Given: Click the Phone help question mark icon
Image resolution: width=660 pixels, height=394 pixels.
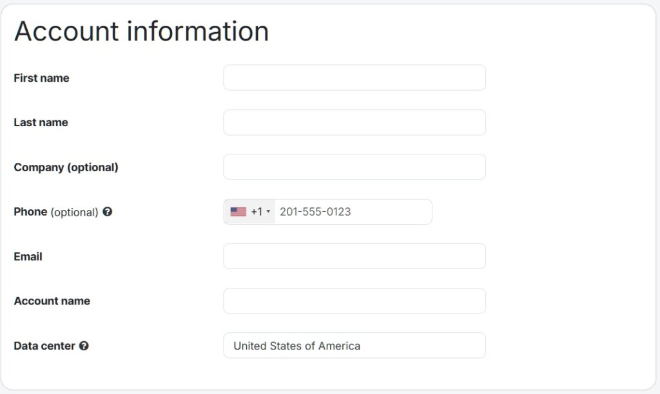Looking at the screenshot, I should (x=108, y=212).
